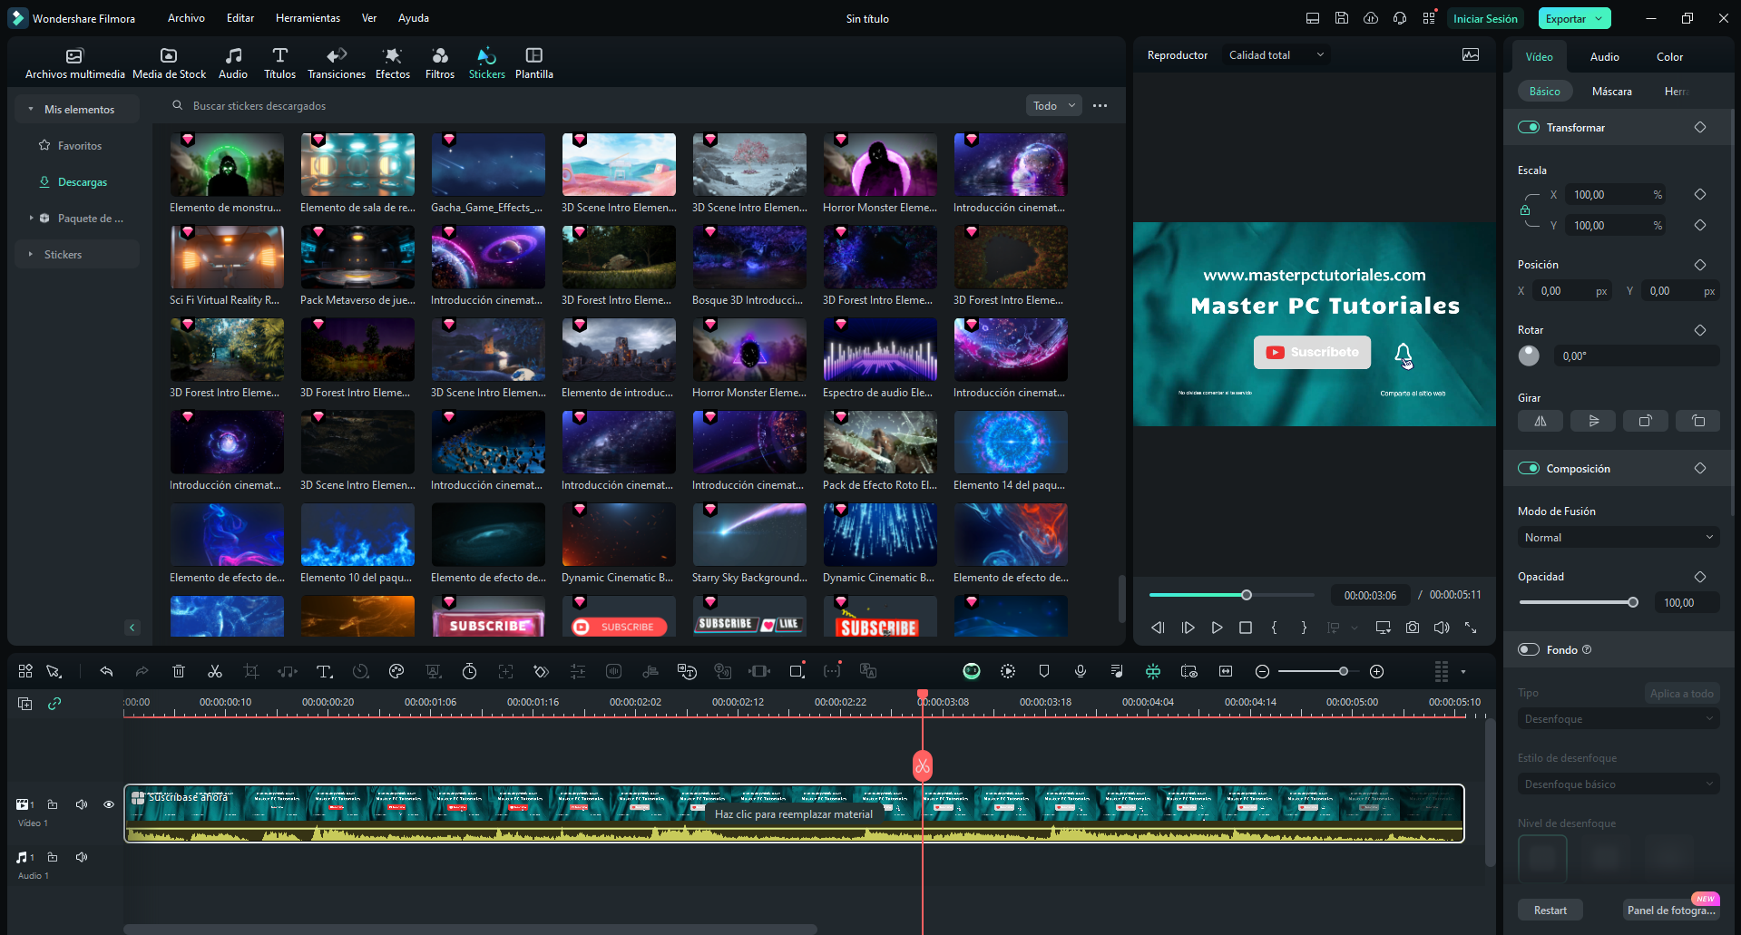1741x935 pixels.
Task: Open the Herramientas menu
Action: (308, 18)
